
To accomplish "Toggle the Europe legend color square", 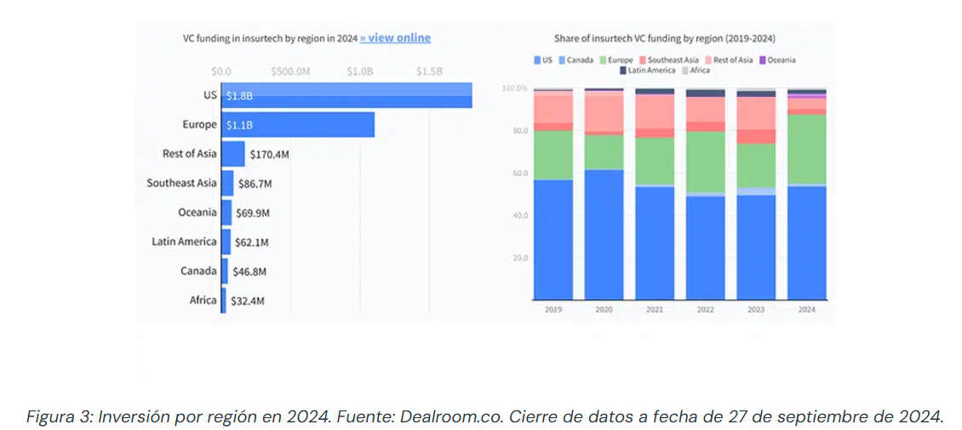I will coord(602,60).
